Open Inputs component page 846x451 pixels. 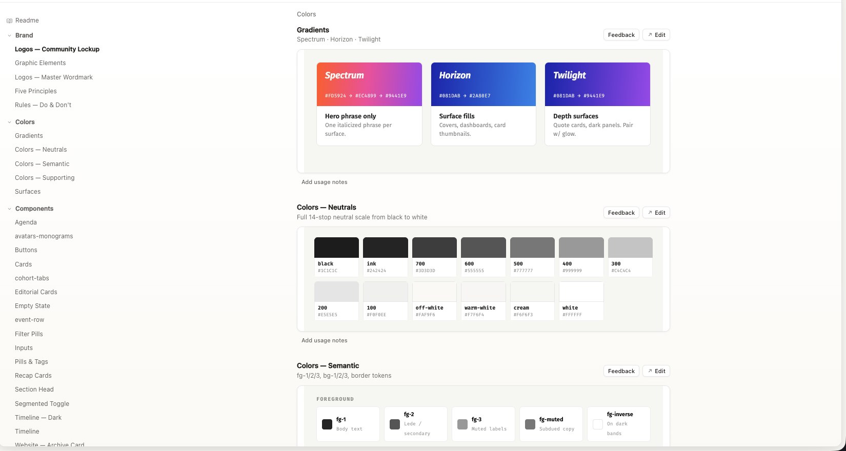coord(24,348)
